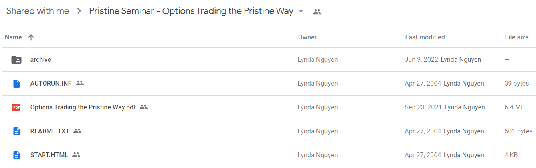Sort files by the Name column

click(x=13, y=37)
